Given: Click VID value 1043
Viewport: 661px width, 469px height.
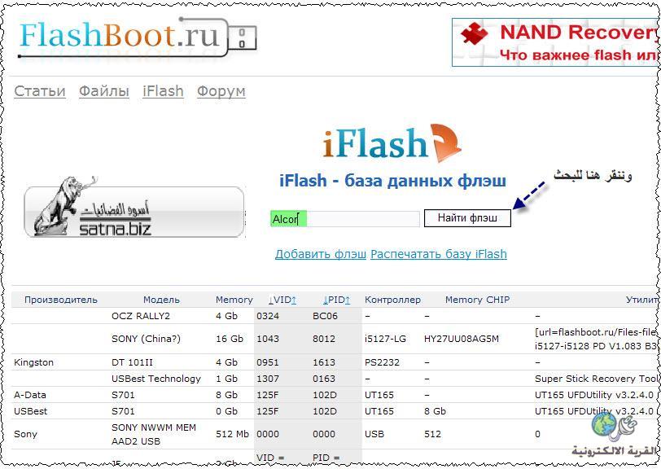Looking at the screenshot, I should 268,339.
